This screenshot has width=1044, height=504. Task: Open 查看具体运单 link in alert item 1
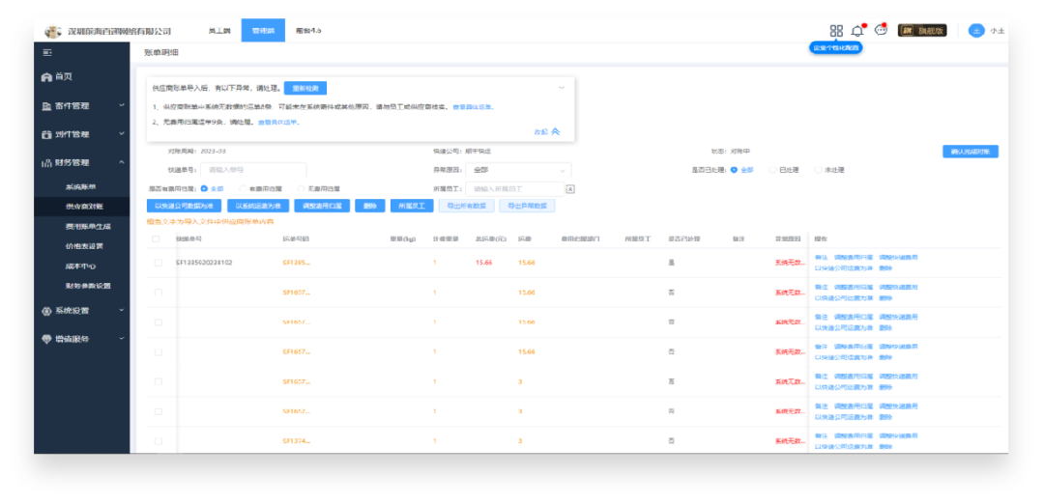(474, 107)
